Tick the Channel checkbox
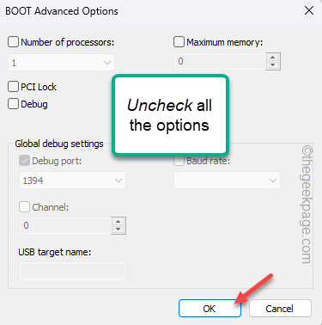Viewport: 322px width, 325px height. [24, 206]
